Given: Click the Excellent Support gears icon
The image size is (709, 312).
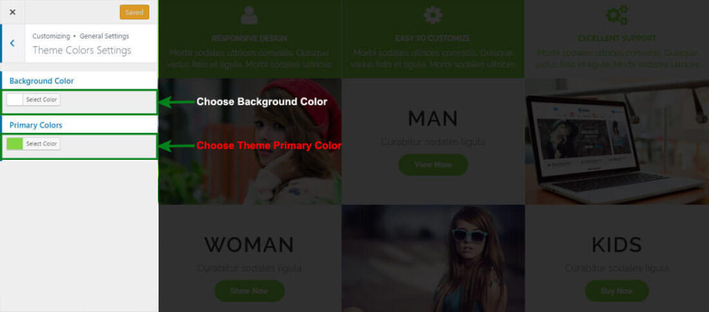Looking at the screenshot, I should coord(617,15).
